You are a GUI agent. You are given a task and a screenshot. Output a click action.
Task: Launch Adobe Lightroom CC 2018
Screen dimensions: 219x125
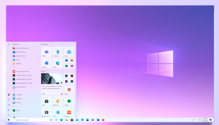22,79
